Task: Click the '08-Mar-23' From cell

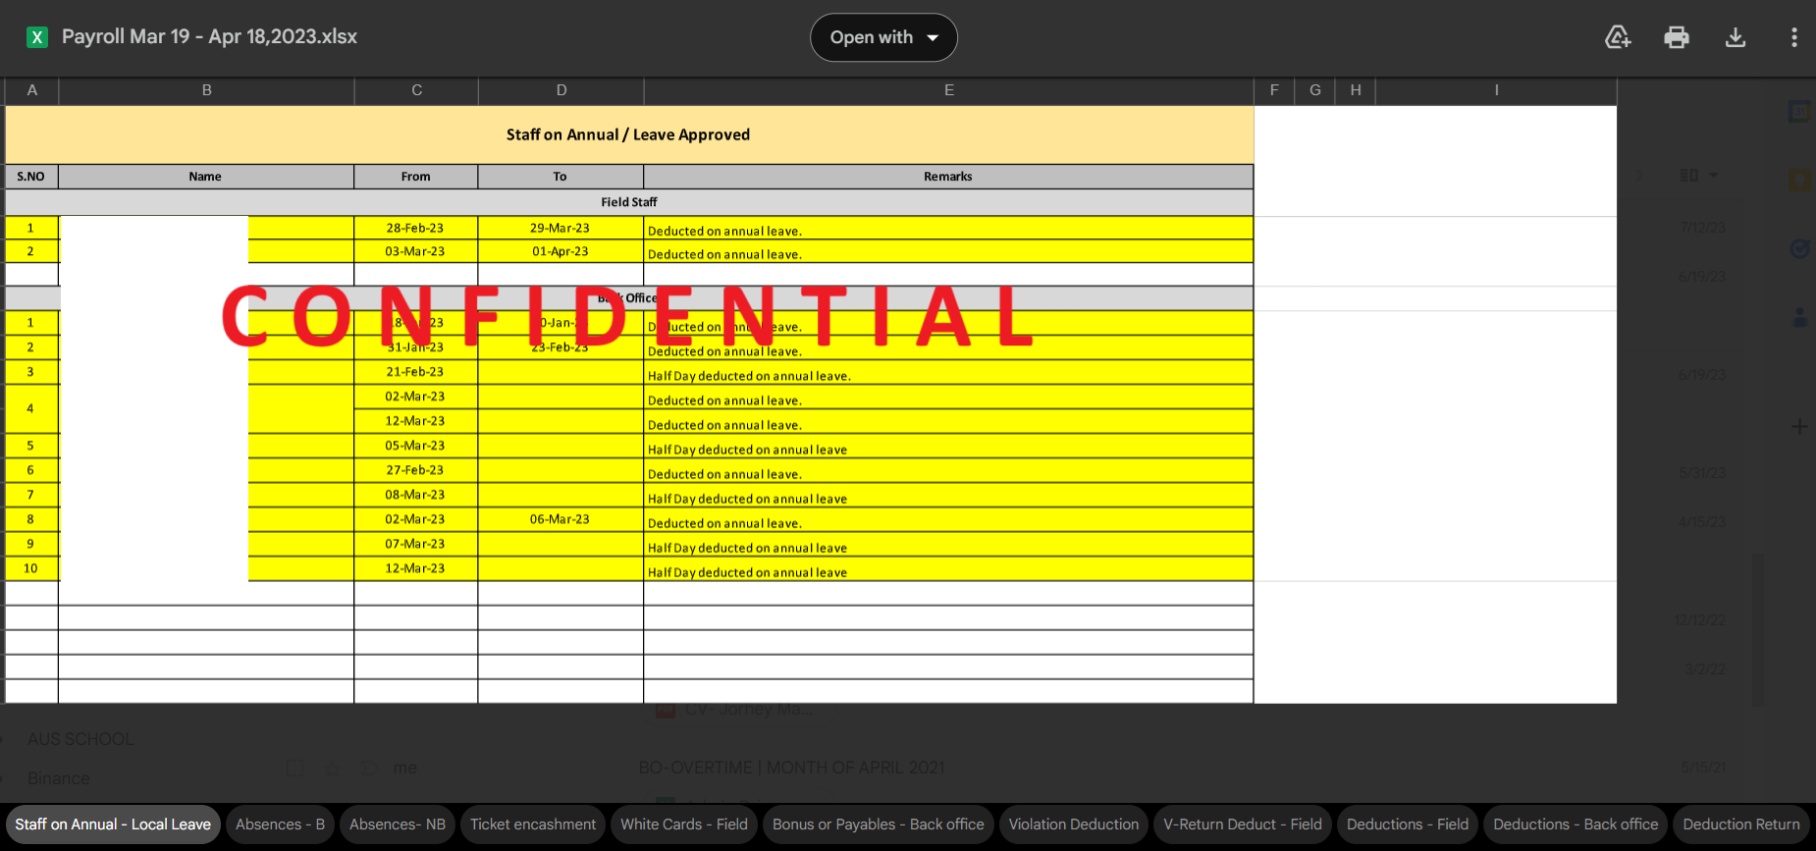Action: pos(415,495)
